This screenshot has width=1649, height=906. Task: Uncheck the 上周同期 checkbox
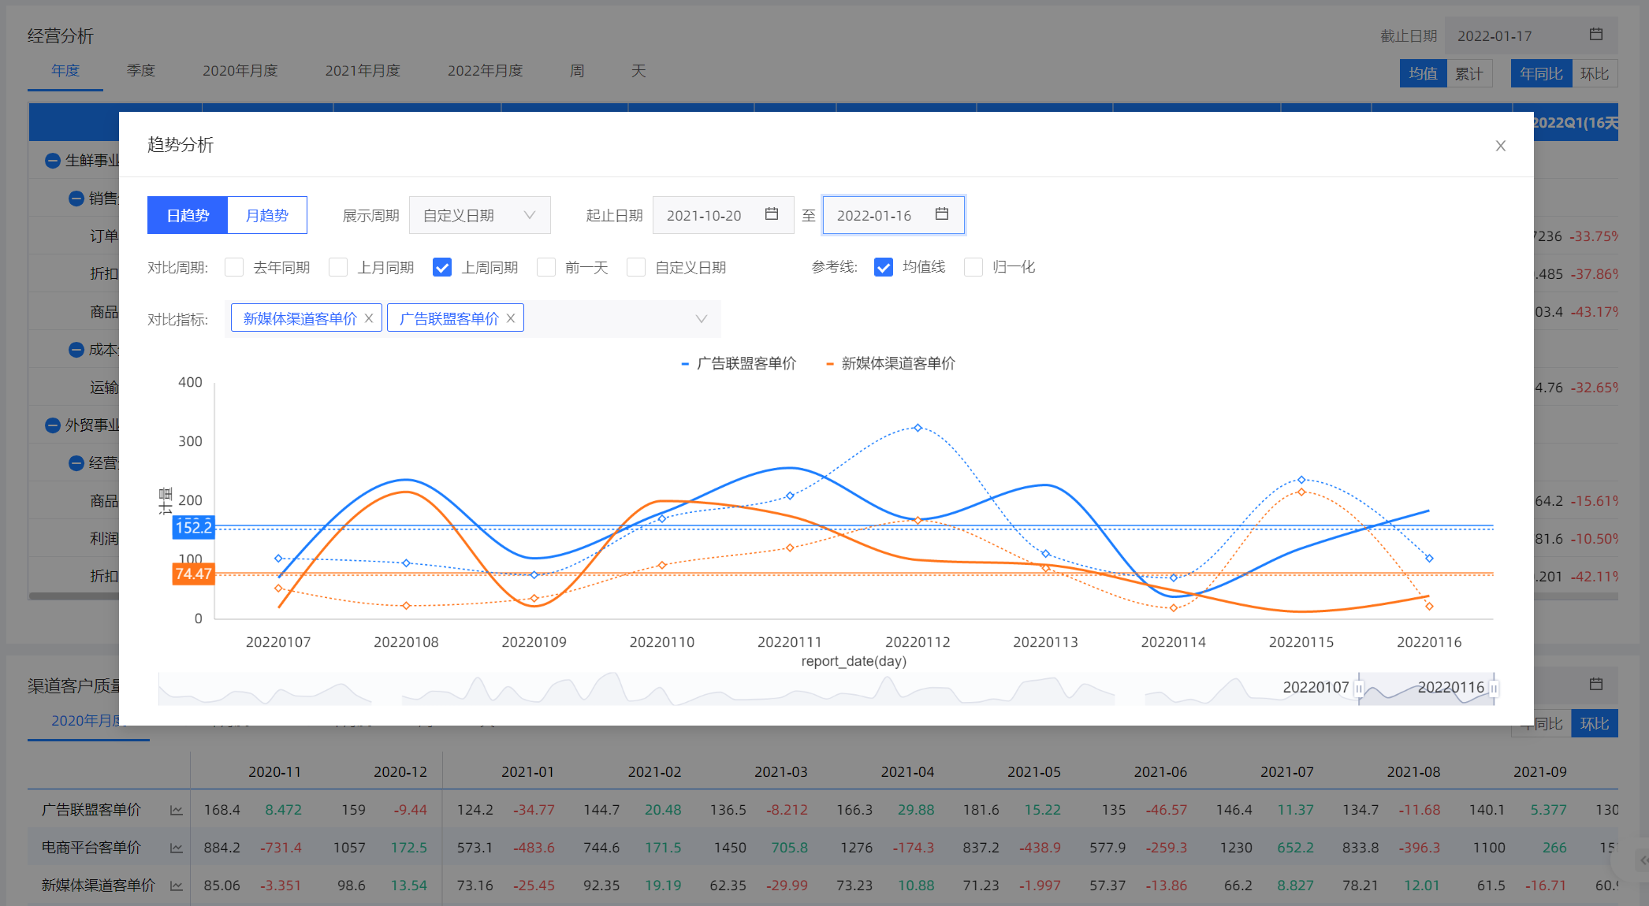(442, 267)
